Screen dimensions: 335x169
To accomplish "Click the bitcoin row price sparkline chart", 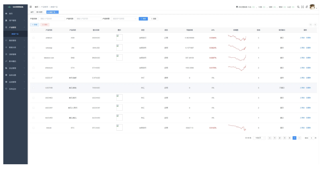I will pyautogui.click(x=237, y=127).
